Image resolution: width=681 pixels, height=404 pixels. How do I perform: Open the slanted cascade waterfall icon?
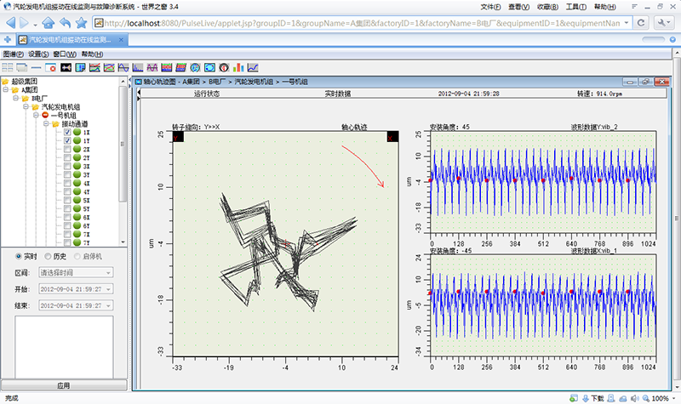point(180,67)
